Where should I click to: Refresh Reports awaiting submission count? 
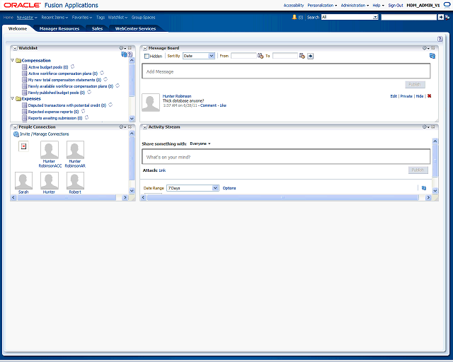coord(86,117)
